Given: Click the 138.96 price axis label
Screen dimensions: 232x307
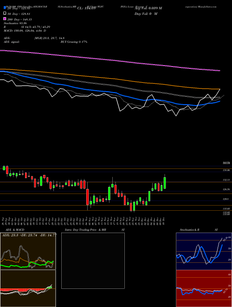Looking at the screenshot, I should (x=226, y=171).
